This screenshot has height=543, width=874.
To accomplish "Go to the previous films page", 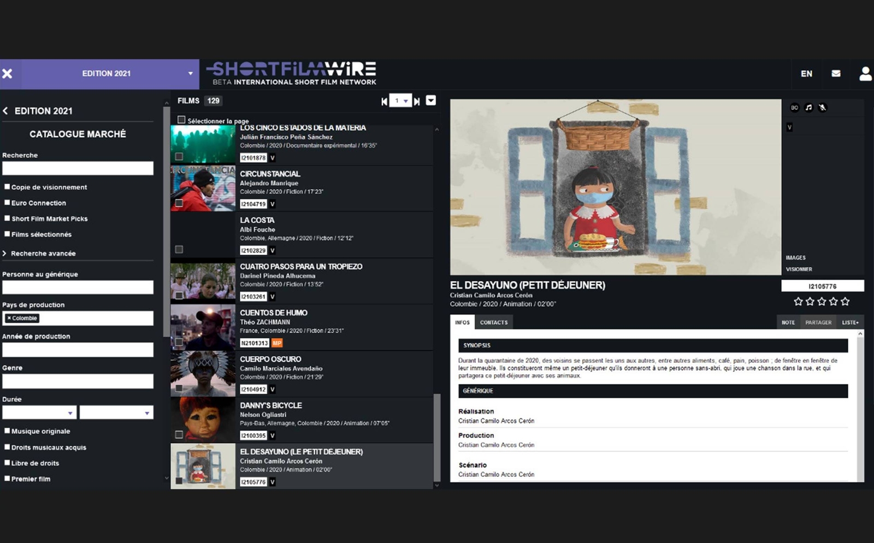I will (384, 101).
